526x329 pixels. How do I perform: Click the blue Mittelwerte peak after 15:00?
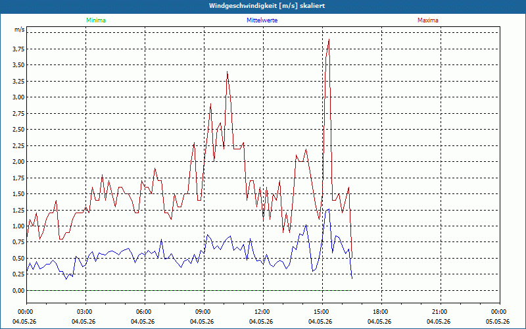[329, 209]
